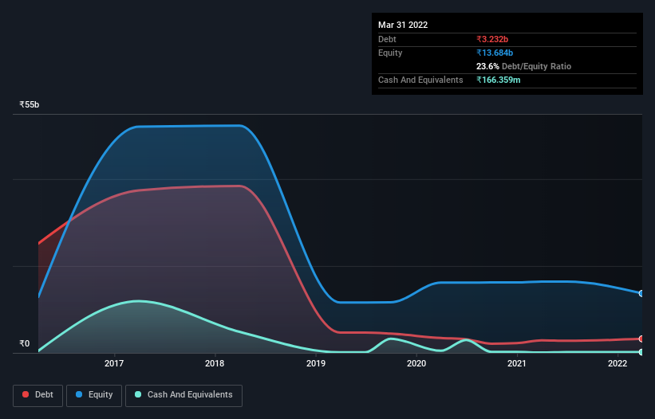655x419 pixels.
Task: Click the teal Cash endpoint marker
Action: click(641, 352)
